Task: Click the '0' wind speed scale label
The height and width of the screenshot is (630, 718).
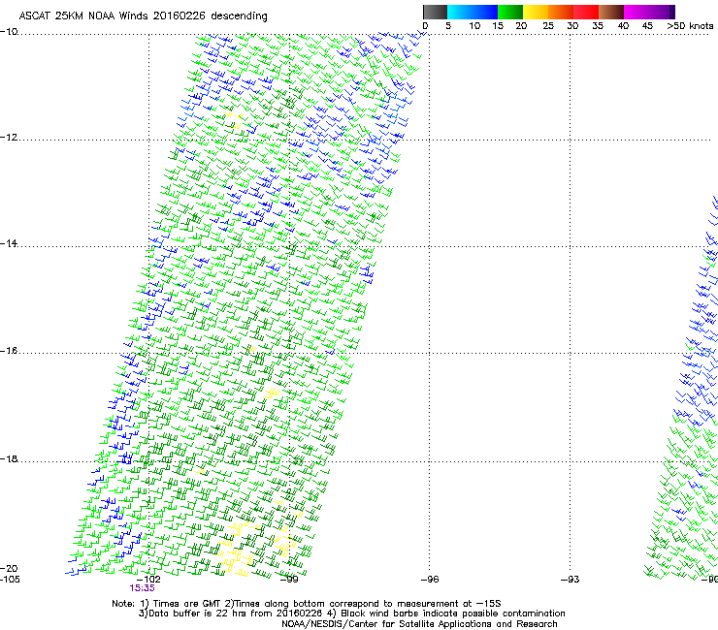Action: (x=425, y=25)
